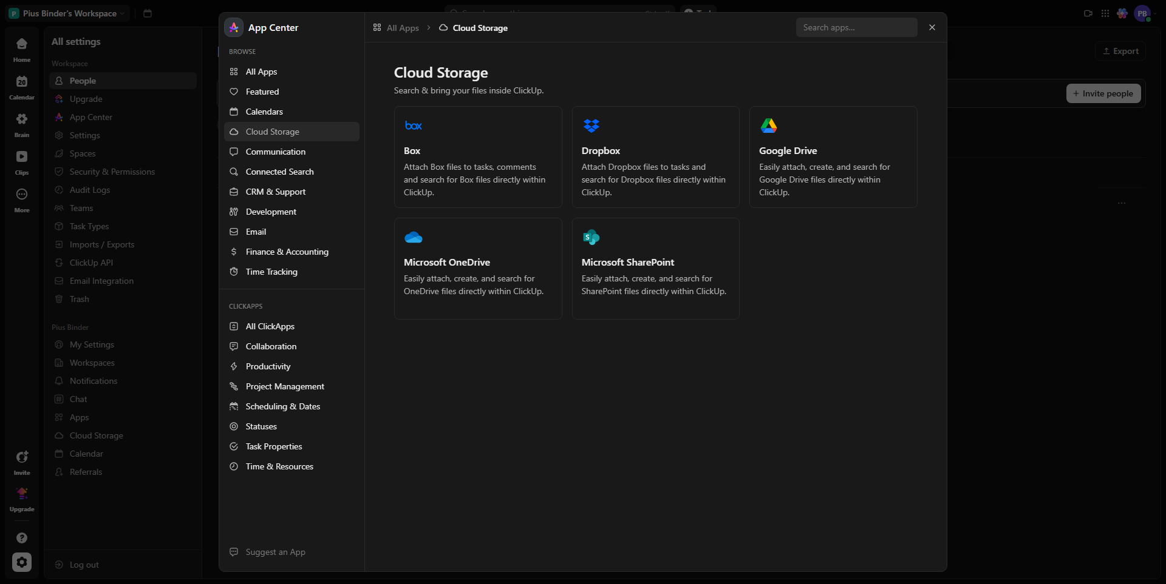Click the Google Drive logo icon

(x=769, y=126)
